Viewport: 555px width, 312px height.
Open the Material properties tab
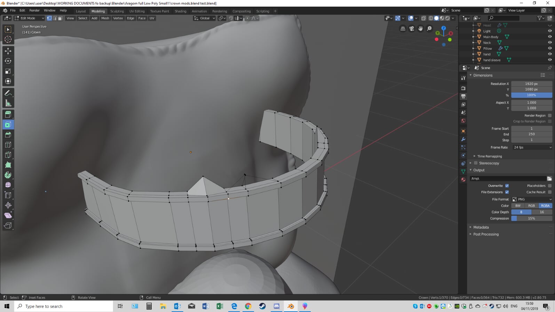click(x=463, y=179)
